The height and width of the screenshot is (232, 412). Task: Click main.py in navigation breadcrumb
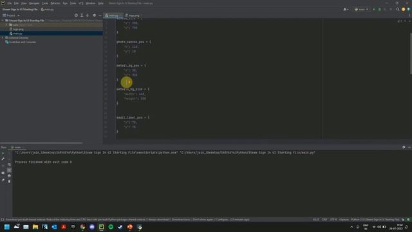point(47,10)
